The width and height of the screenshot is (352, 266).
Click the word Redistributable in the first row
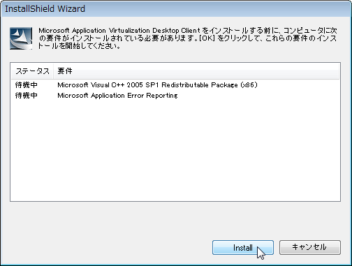click(185, 85)
